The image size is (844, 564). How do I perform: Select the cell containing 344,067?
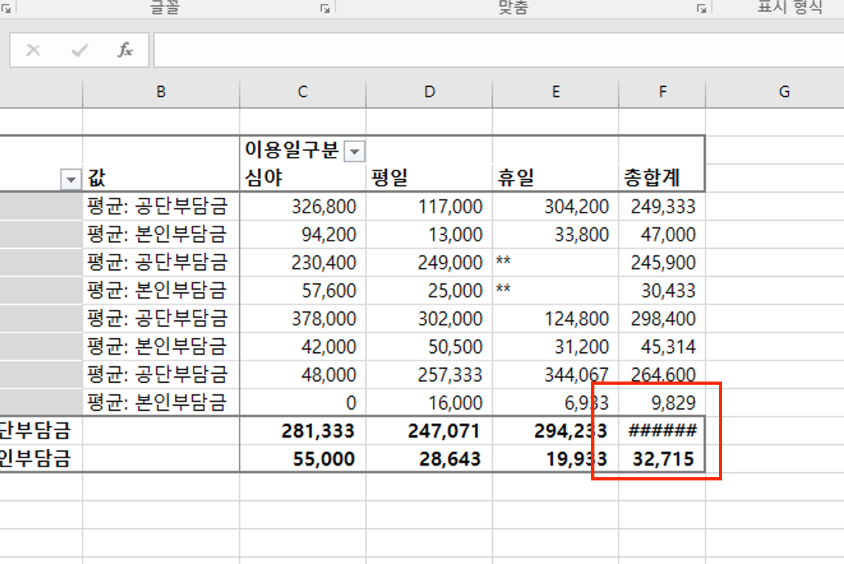click(555, 375)
